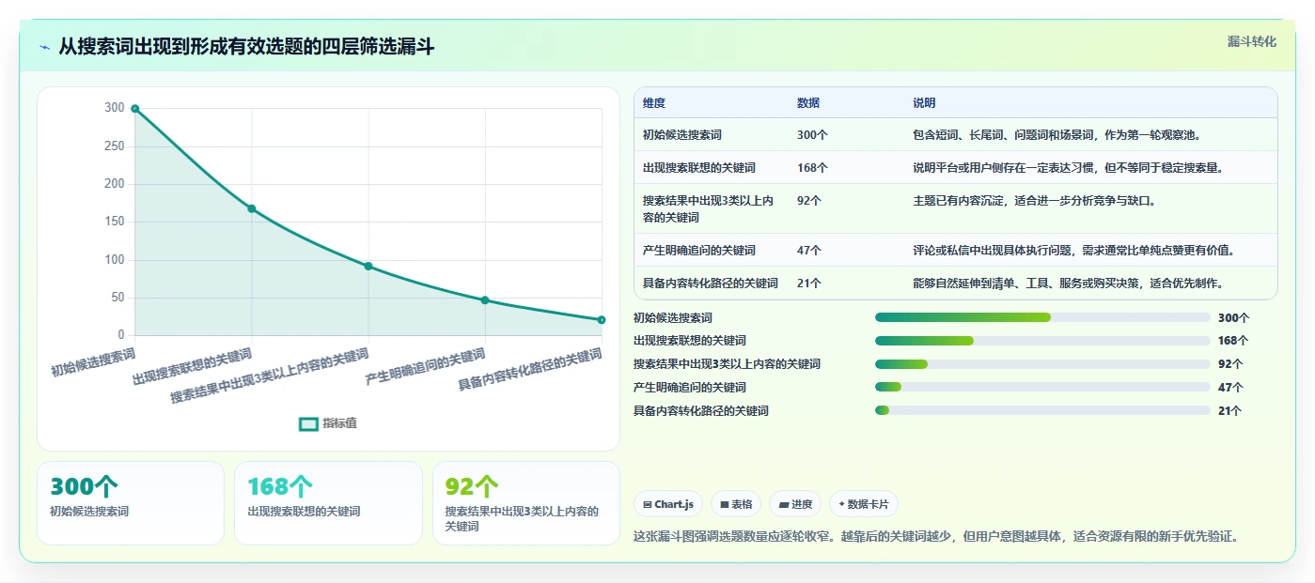Click the 168个 value in table

pos(812,168)
